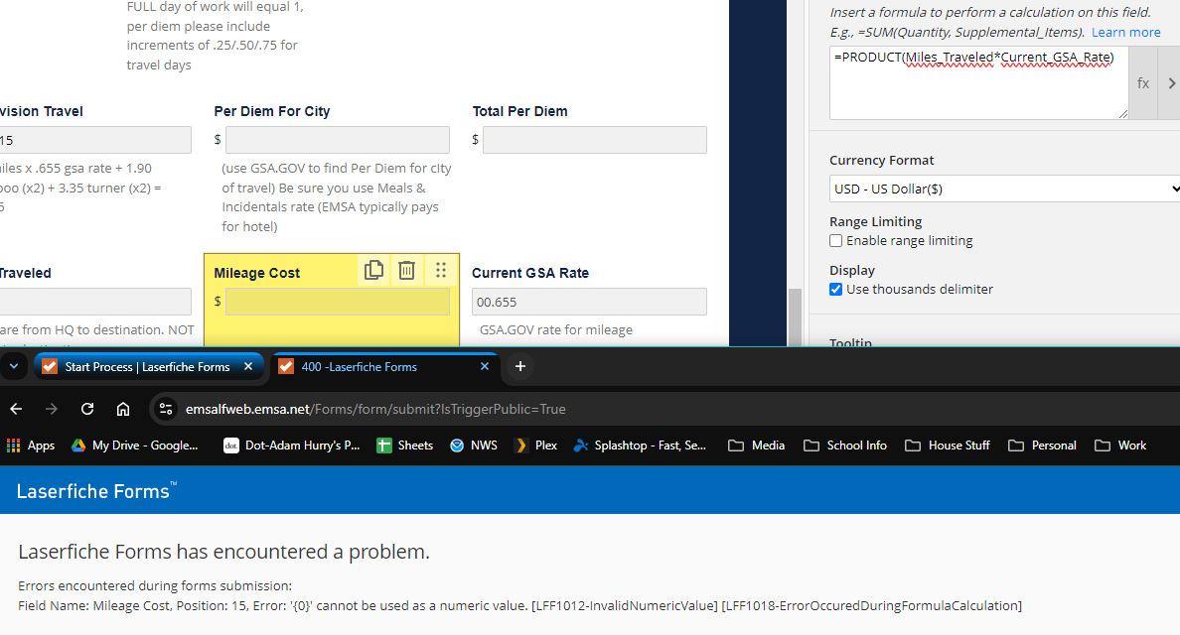Open the Media bookmarks folder
1180x635 pixels.
click(x=756, y=445)
